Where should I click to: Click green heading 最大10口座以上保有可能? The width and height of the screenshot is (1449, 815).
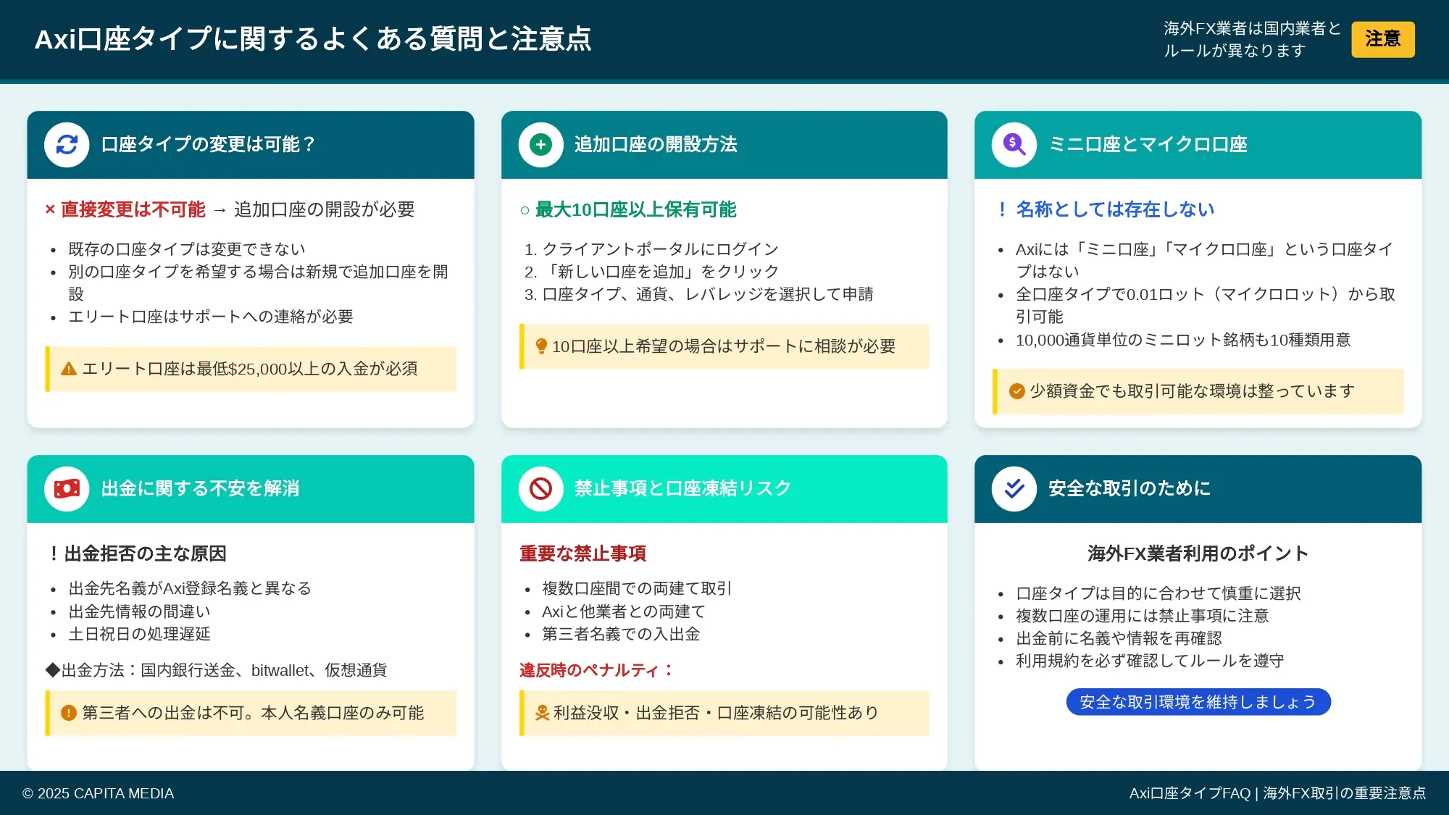pyautogui.click(x=635, y=209)
